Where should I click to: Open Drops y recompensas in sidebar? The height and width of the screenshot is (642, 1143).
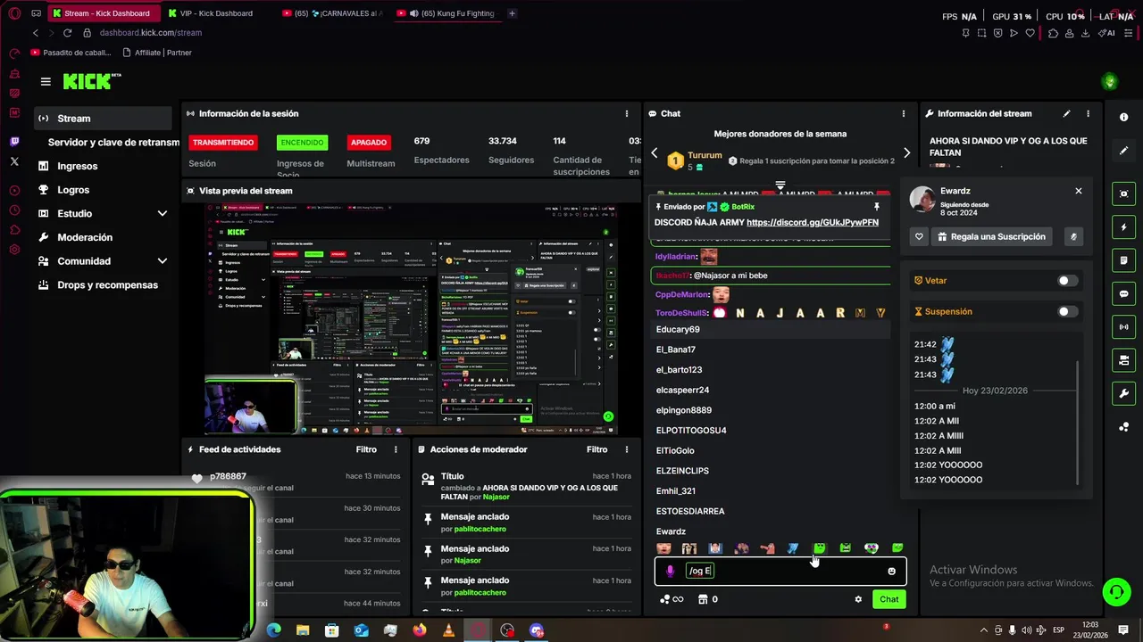pos(107,285)
